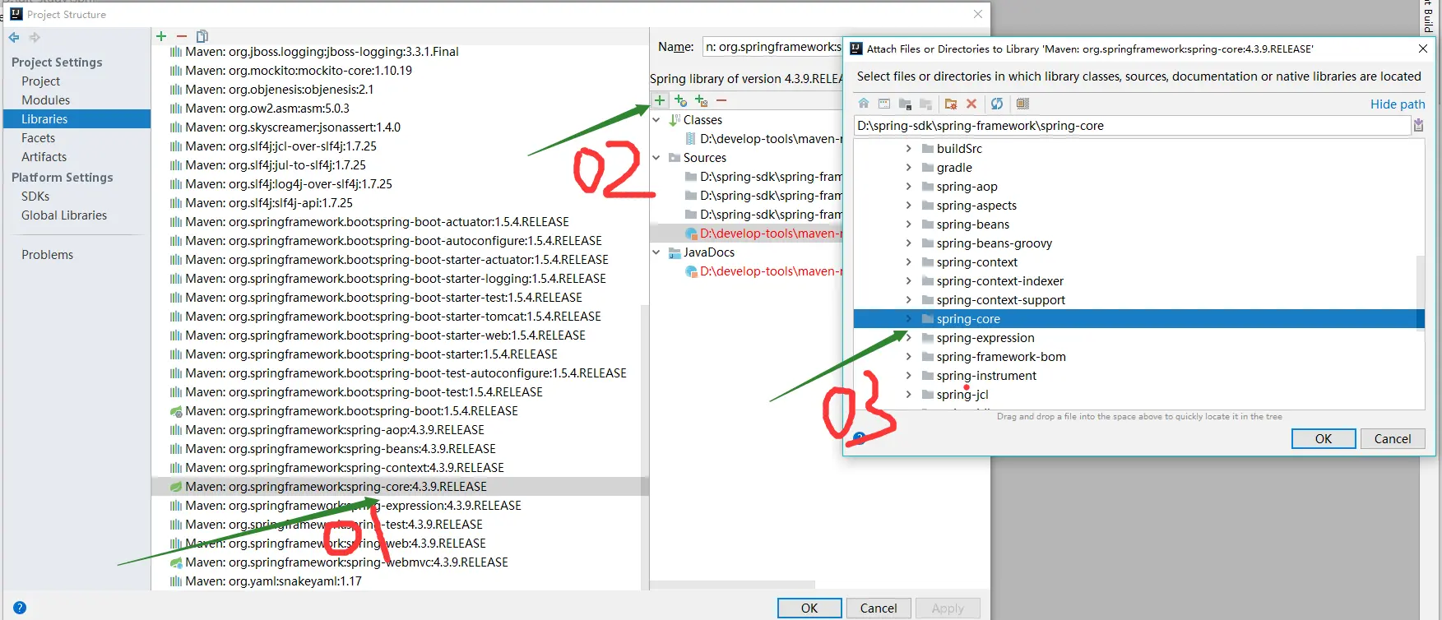Open the Project Structure help icon
The width and height of the screenshot is (1442, 620).
tap(20, 608)
